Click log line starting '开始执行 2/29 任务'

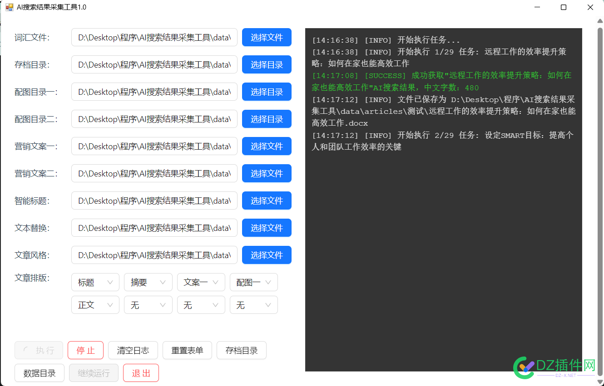coord(443,141)
